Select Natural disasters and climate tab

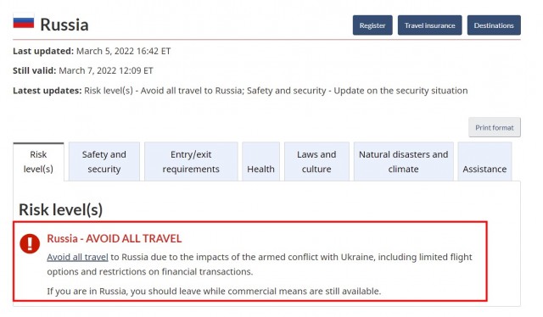click(x=404, y=162)
